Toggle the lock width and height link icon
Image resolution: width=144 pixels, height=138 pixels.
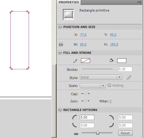pos(61,44)
